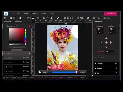Undo the last action
Screen dimensions: 123x92
[x=11, y=18]
